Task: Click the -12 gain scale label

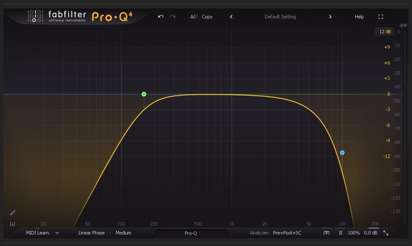Action: tap(386, 156)
